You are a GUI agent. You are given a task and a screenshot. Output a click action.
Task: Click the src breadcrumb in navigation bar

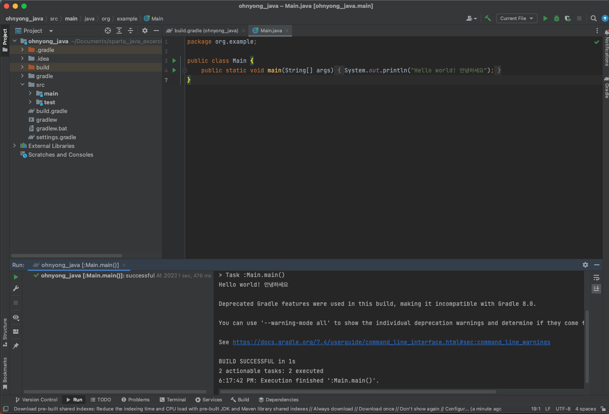[54, 19]
